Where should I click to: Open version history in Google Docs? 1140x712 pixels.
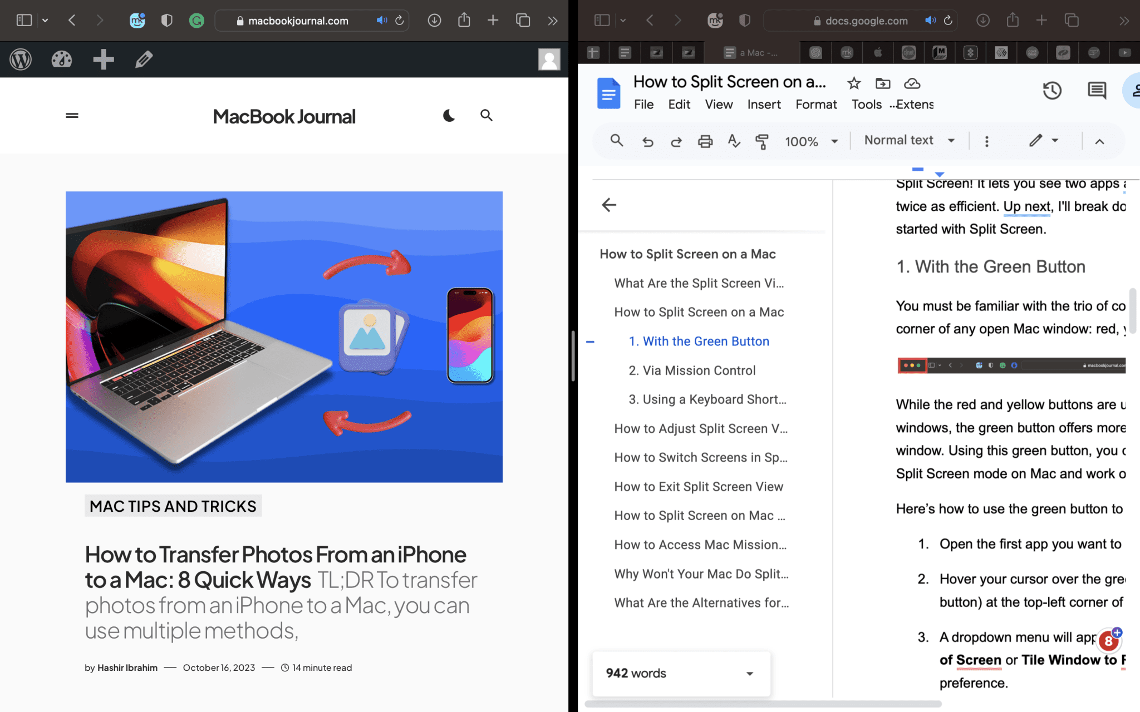point(1052,90)
